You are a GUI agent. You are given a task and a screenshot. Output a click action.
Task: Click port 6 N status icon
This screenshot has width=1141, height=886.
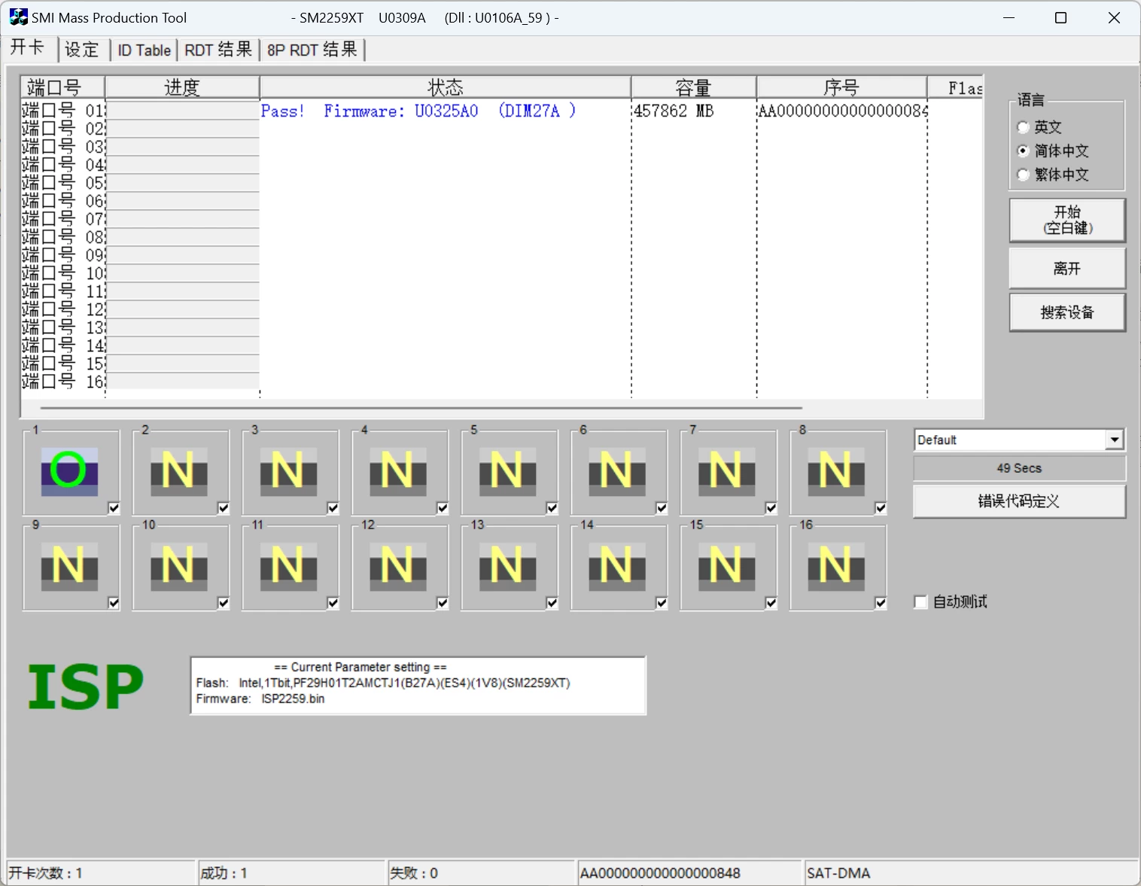pyautogui.click(x=617, y=472)
